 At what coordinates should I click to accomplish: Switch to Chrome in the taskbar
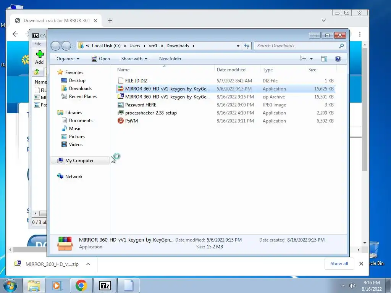coord(81,285)
